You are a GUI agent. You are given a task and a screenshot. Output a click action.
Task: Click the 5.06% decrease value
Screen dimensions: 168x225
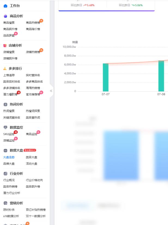coord(139,5)
